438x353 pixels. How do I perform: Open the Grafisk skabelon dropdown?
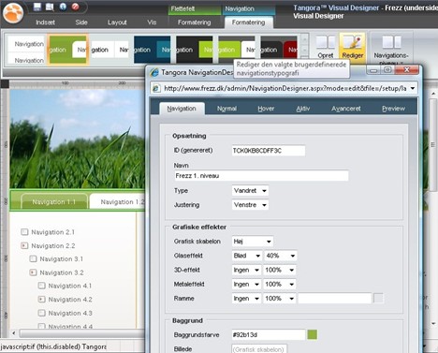click(253, 242)
